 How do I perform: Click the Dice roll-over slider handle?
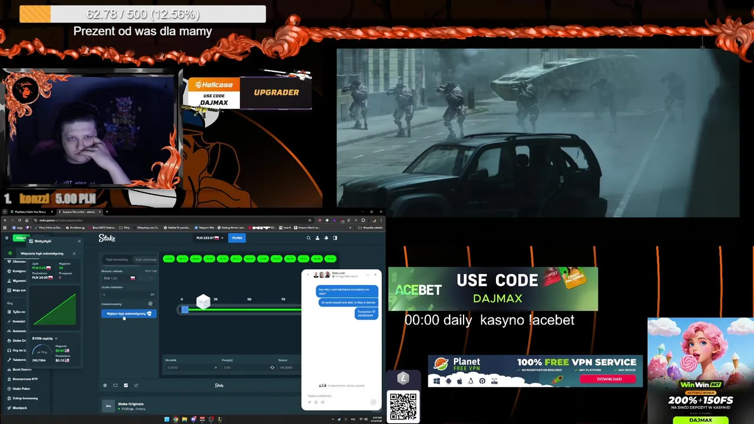185,310
